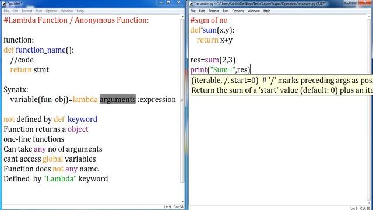
Task: Open Run menu in untitled window
Action: [x=39, y=11]
